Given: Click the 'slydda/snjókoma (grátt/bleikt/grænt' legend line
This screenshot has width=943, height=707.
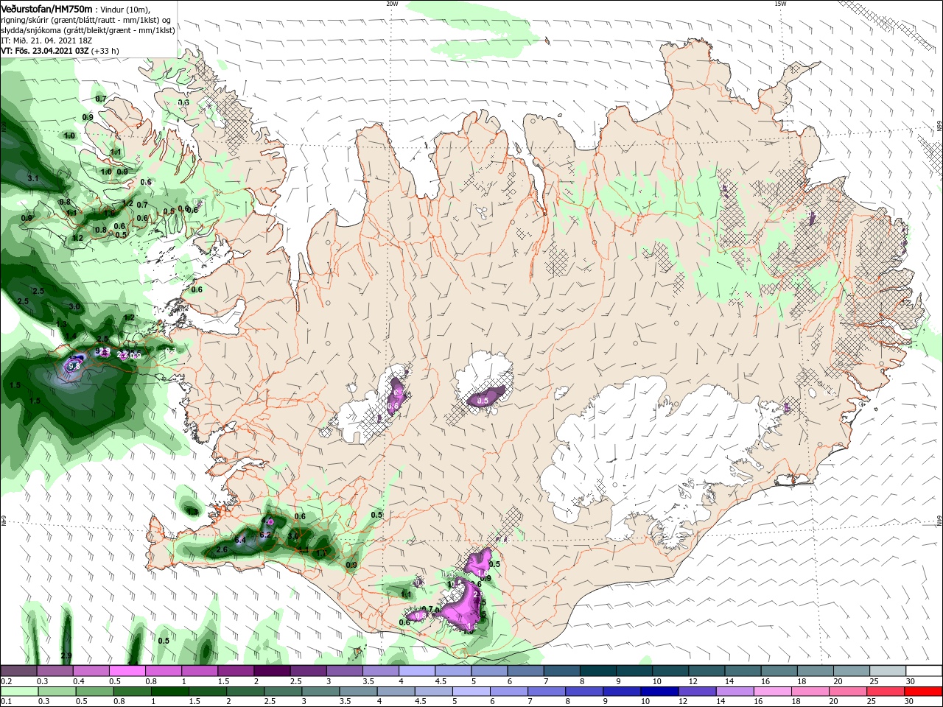Looking at the screenshot, I should tap(88, 30).
